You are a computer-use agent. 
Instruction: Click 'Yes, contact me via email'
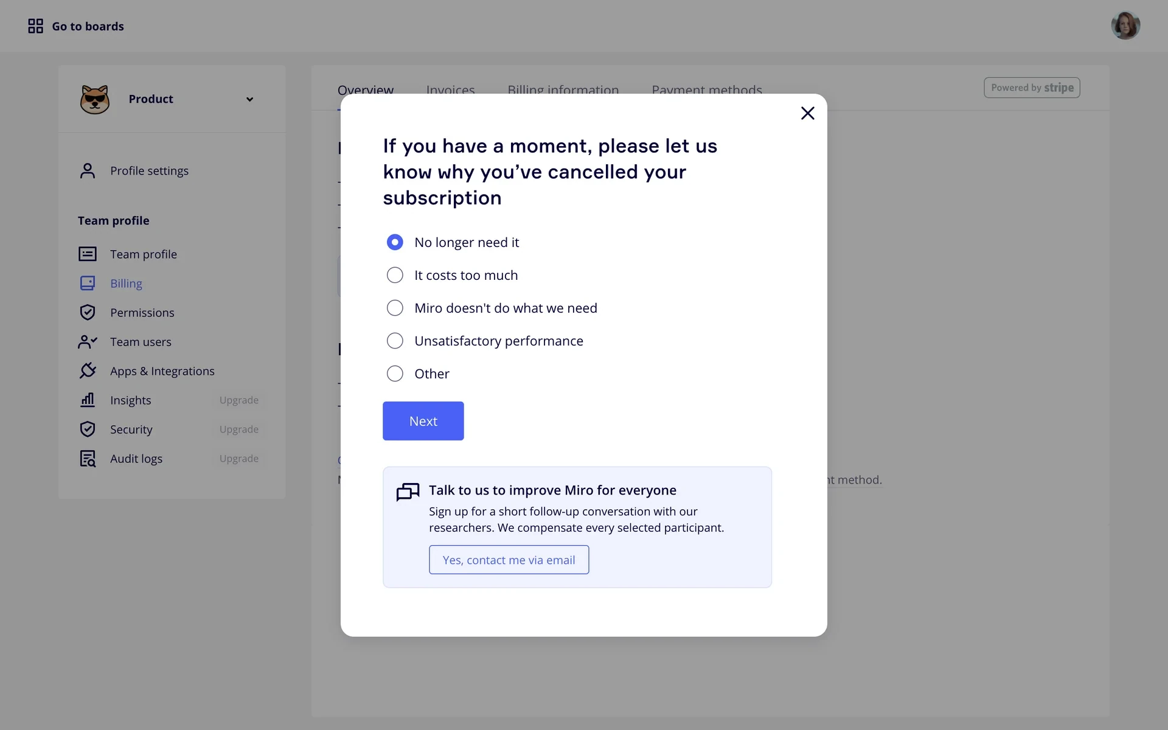[509, 560]
